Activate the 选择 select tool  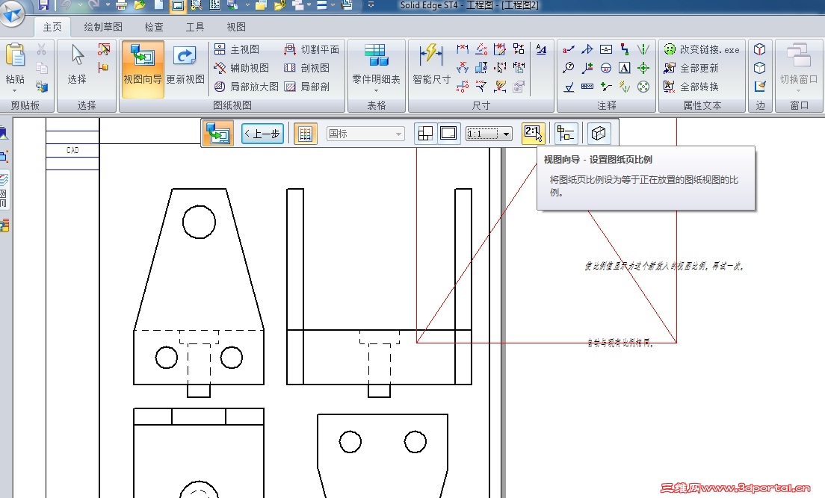78,64
